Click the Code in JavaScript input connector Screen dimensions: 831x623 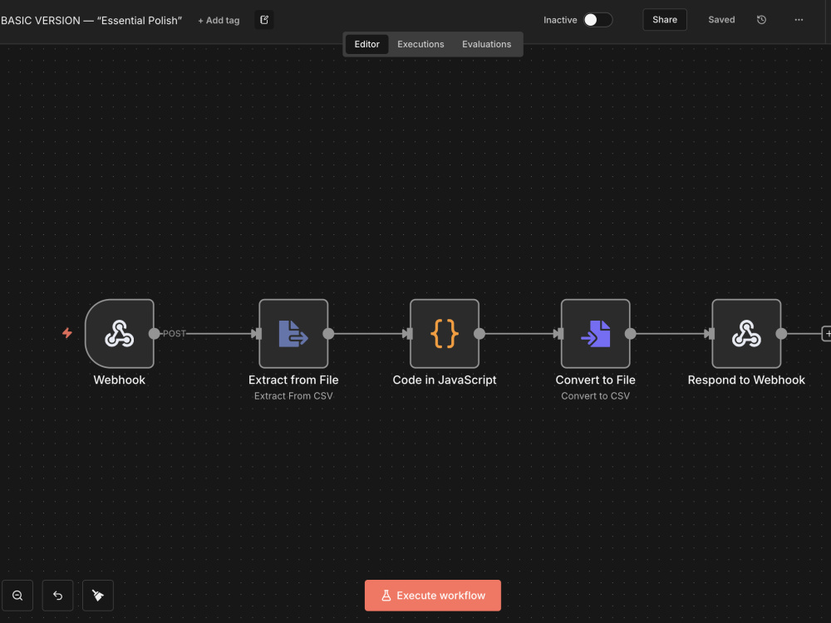pyautogui.click(x=408, y=333)
